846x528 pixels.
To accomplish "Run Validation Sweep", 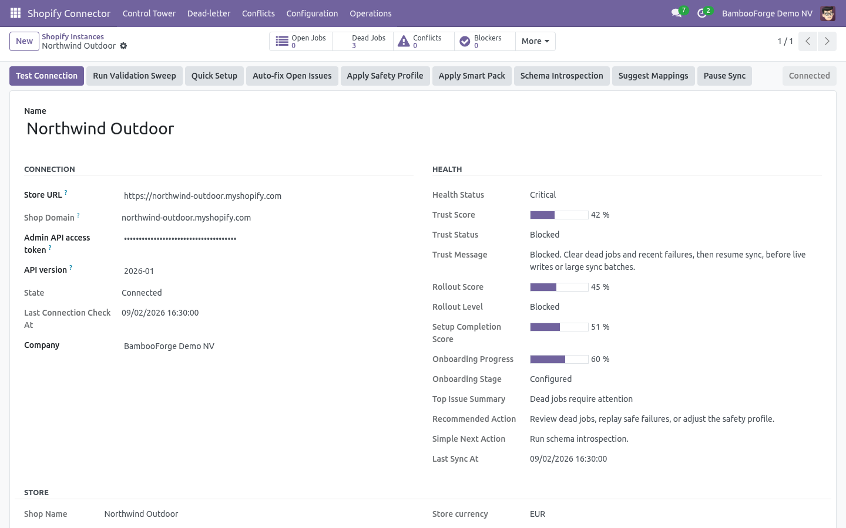I will (135, 76).
